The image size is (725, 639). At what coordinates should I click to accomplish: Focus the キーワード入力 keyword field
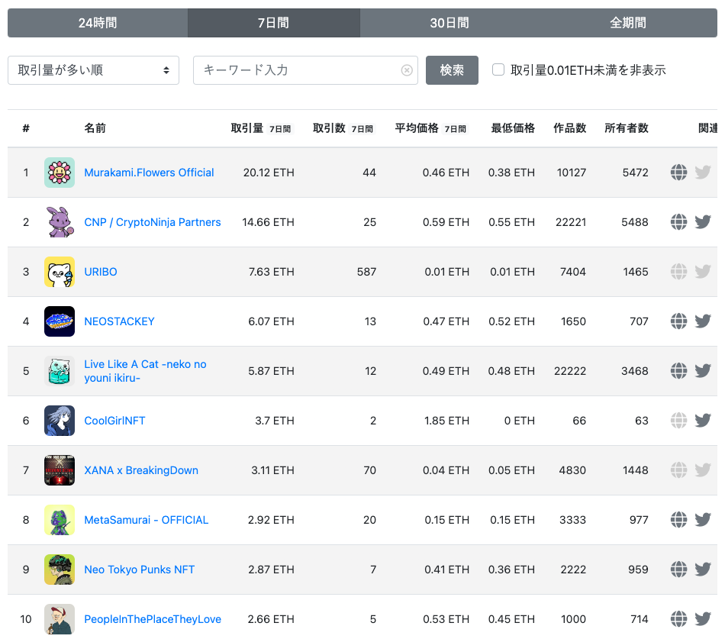(x=305, y=70)
